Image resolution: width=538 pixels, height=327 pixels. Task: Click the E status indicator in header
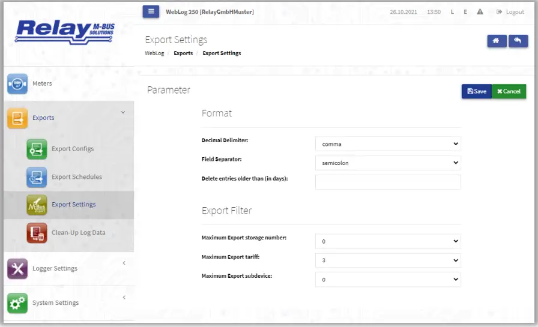tap(465, 11)
